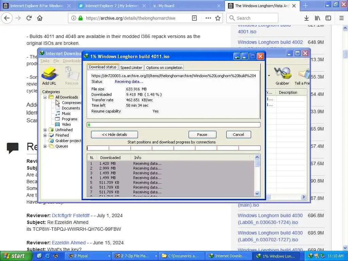Open the IDM Tasks menu
Screen dimensions: 348x261
[x=45, y=61]
